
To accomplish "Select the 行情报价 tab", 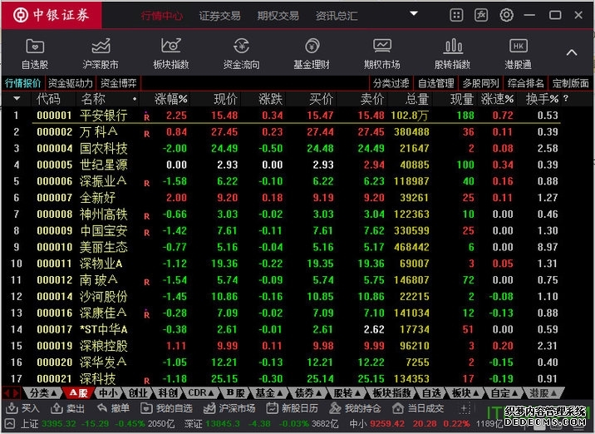I will pyautogui.click(x=23, y=83).
